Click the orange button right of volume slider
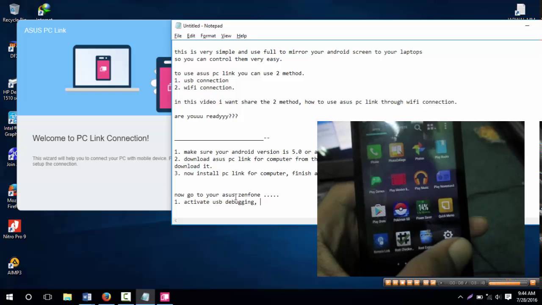The image size is (542, 305). coord(533,283)
